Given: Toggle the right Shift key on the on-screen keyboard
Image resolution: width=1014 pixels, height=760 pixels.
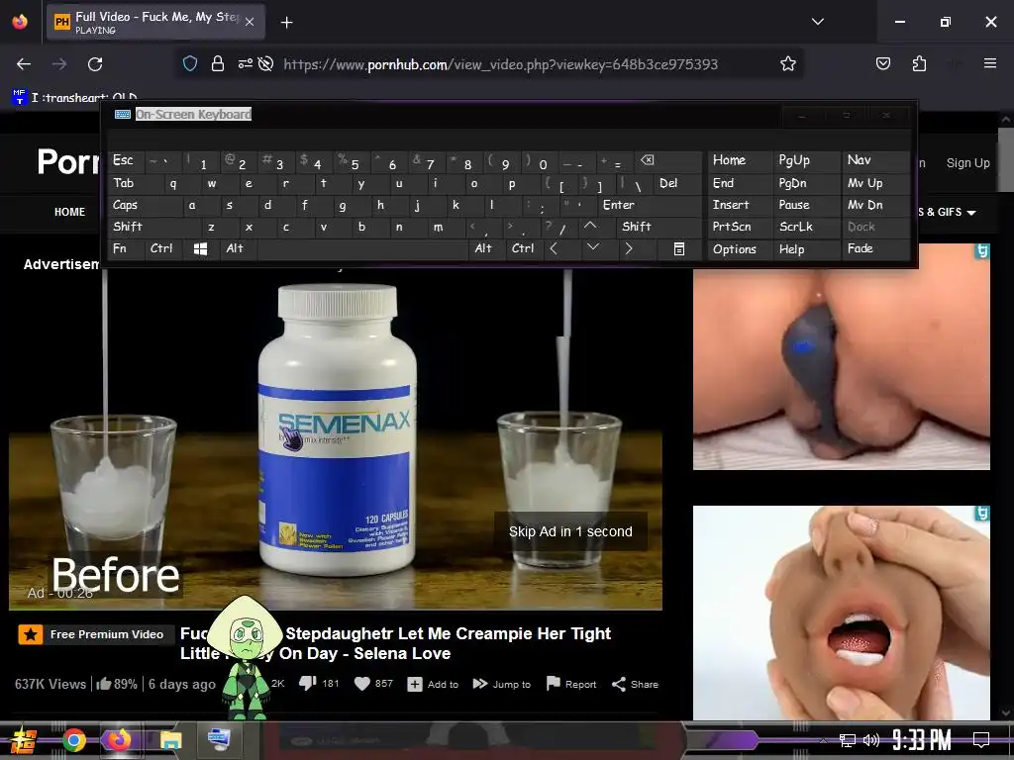Looking at the screenshot, I should [x=659, y=227].
